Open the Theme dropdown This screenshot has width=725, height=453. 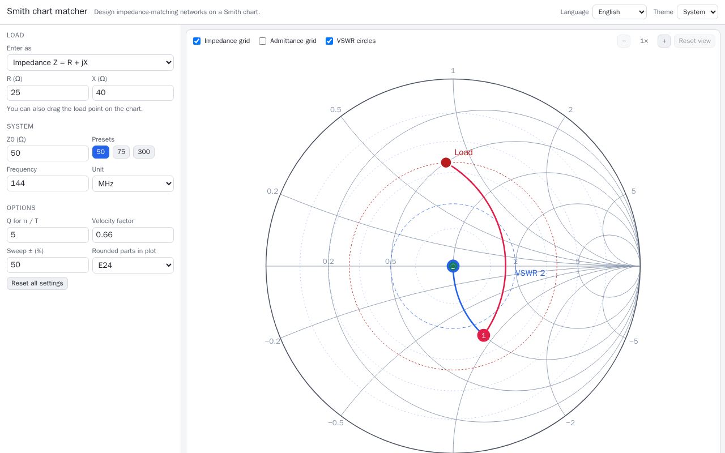(697, 12)
